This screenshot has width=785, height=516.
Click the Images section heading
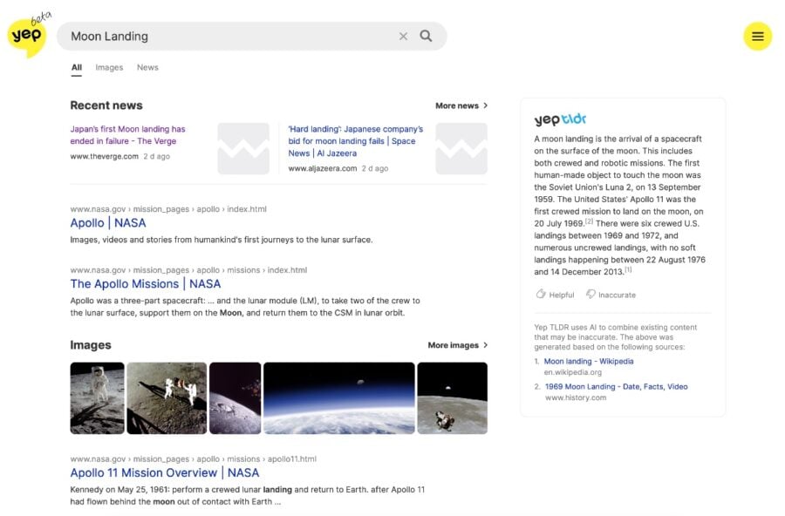(x=91, y=345)
